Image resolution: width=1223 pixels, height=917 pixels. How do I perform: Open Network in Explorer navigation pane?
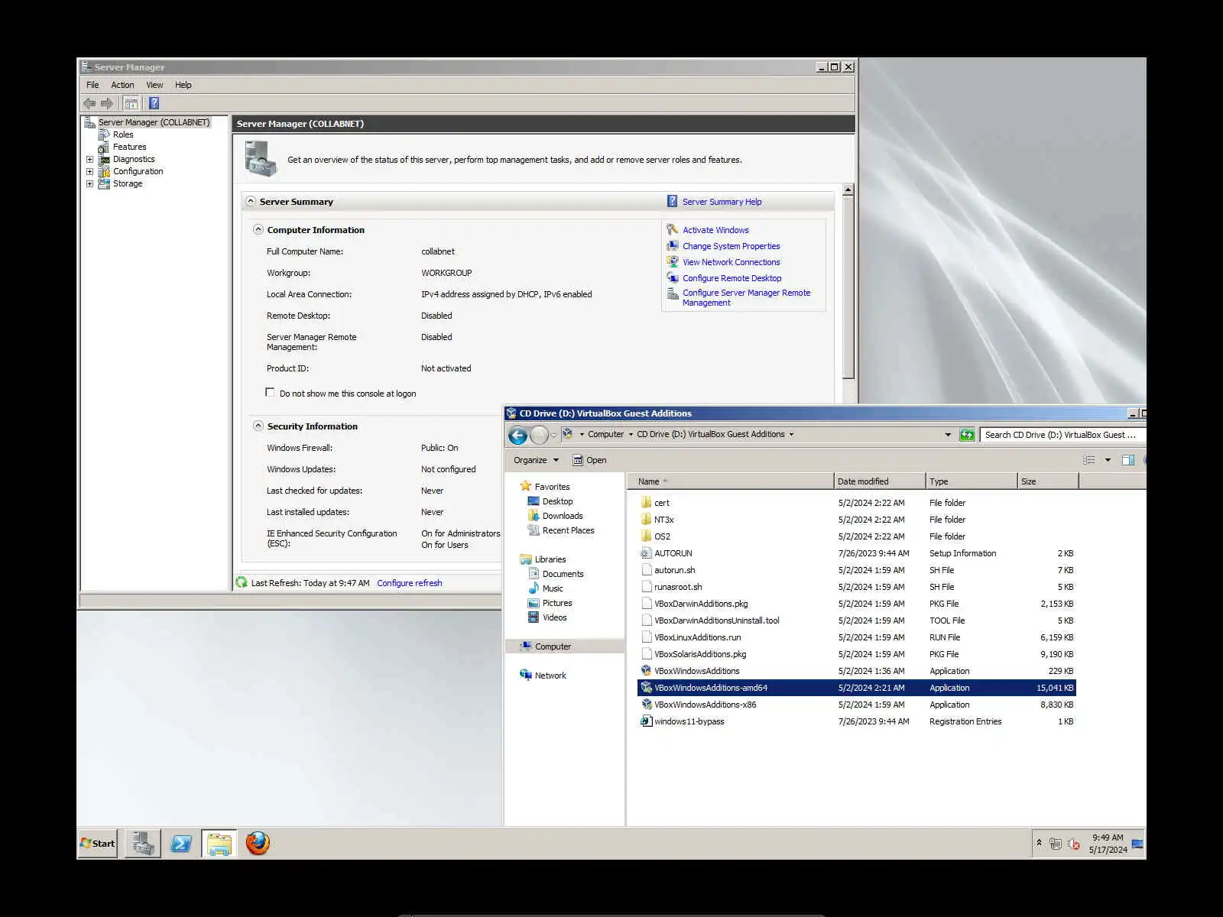pyautogui.click(x=550, y=676)
